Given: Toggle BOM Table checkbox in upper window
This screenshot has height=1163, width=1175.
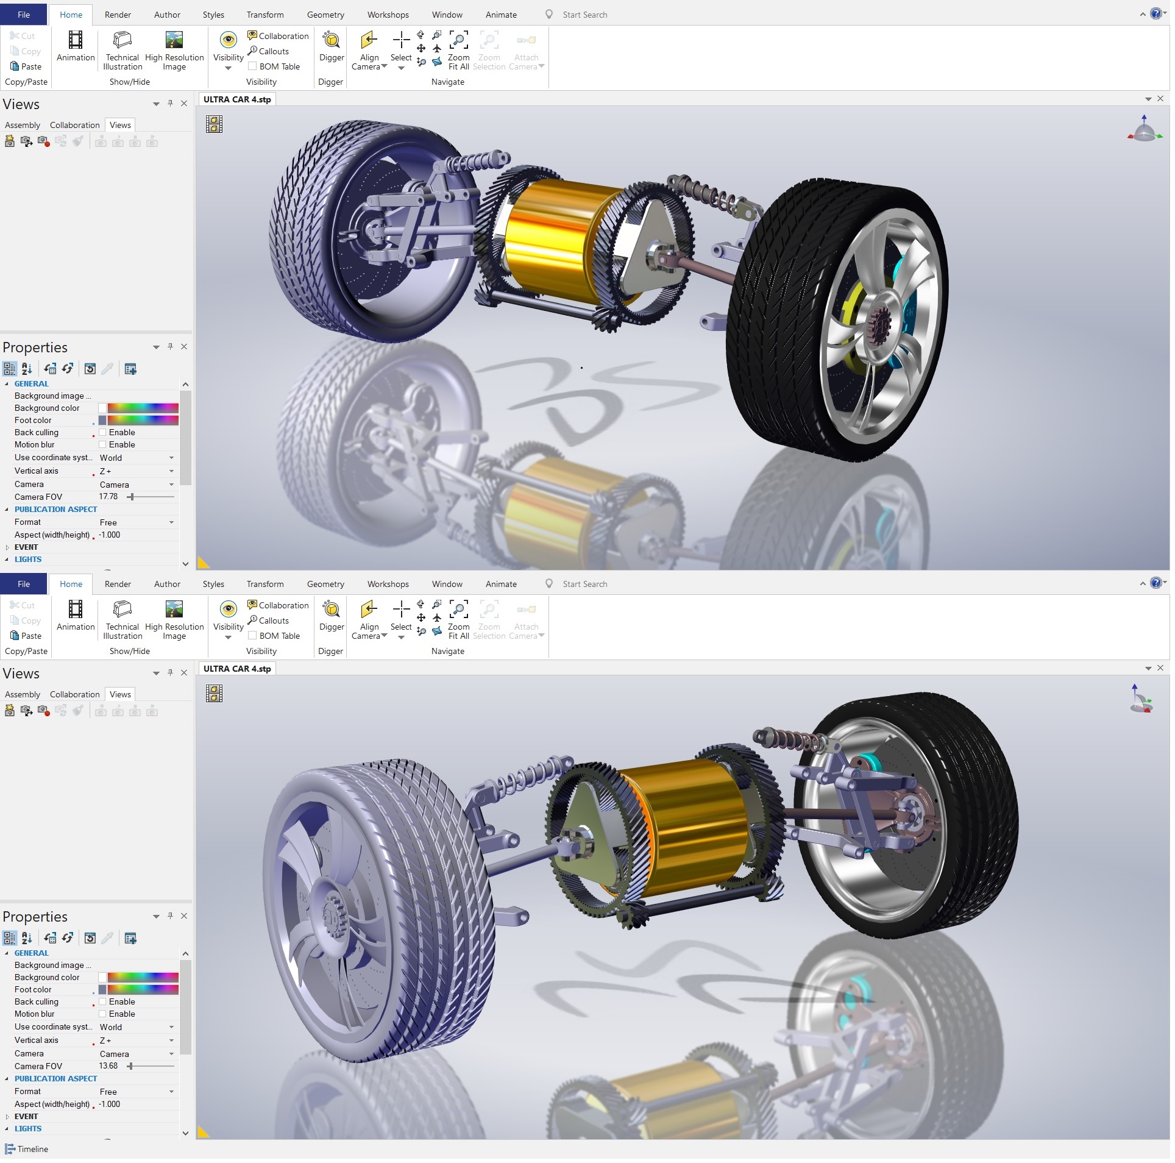Looking at the screenshot, I should pos(252,66).
